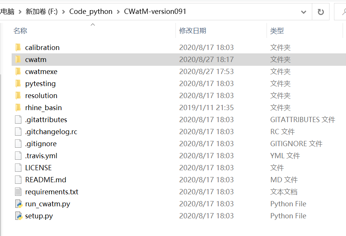
Task: Open the rhine_basin folder icon
Action: point(18,107)
